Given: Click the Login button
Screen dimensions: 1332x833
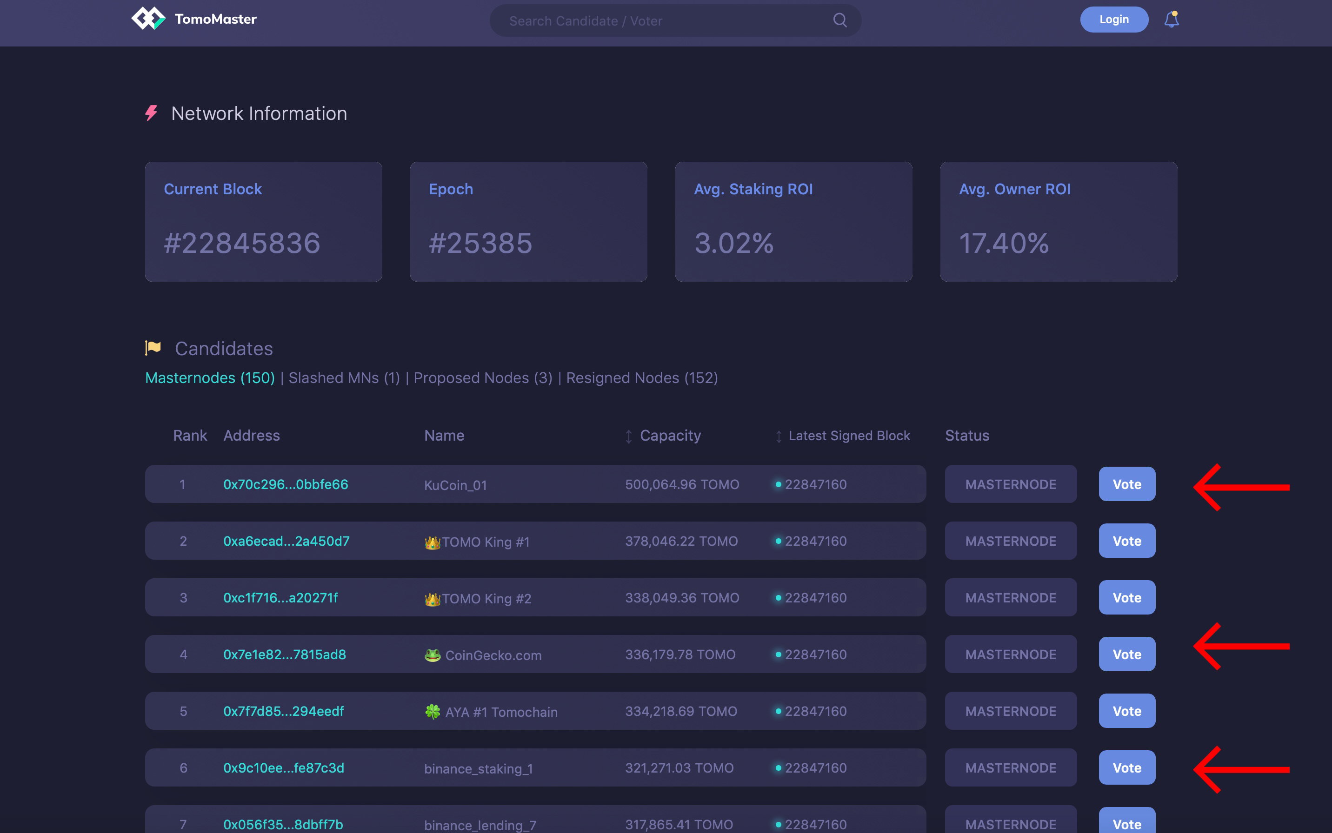Looking at the screenshot, I should 1114,19.
